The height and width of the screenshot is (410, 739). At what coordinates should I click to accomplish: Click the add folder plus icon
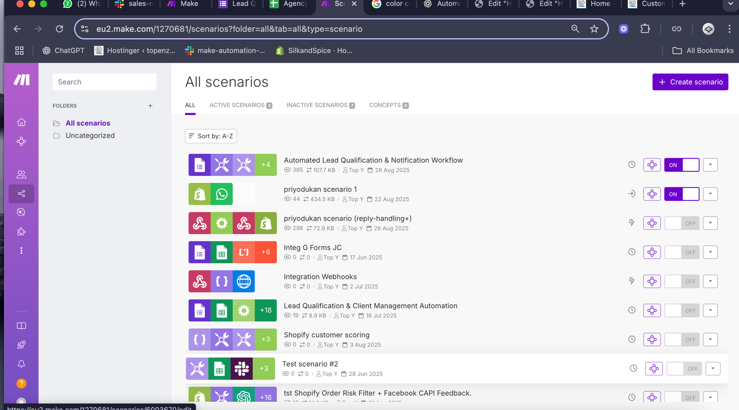click(150, 106)
